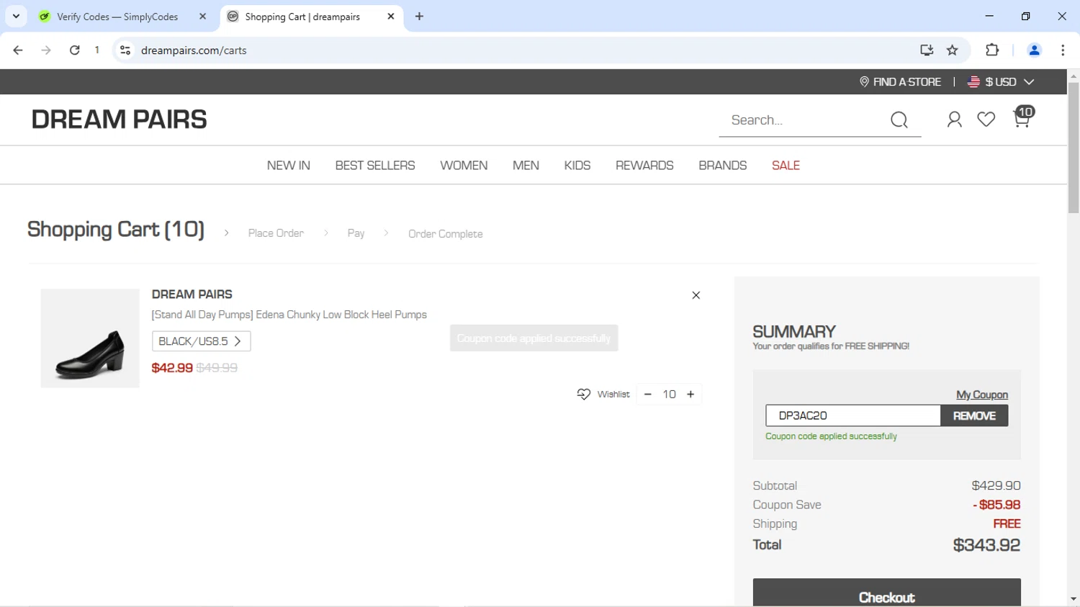This screenshot has height=607, width=1080.
Task: Click the quantity value 10
Action: click(670, 395)
